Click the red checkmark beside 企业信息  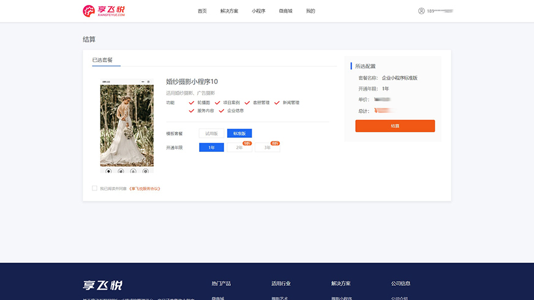tap(222, 111)
